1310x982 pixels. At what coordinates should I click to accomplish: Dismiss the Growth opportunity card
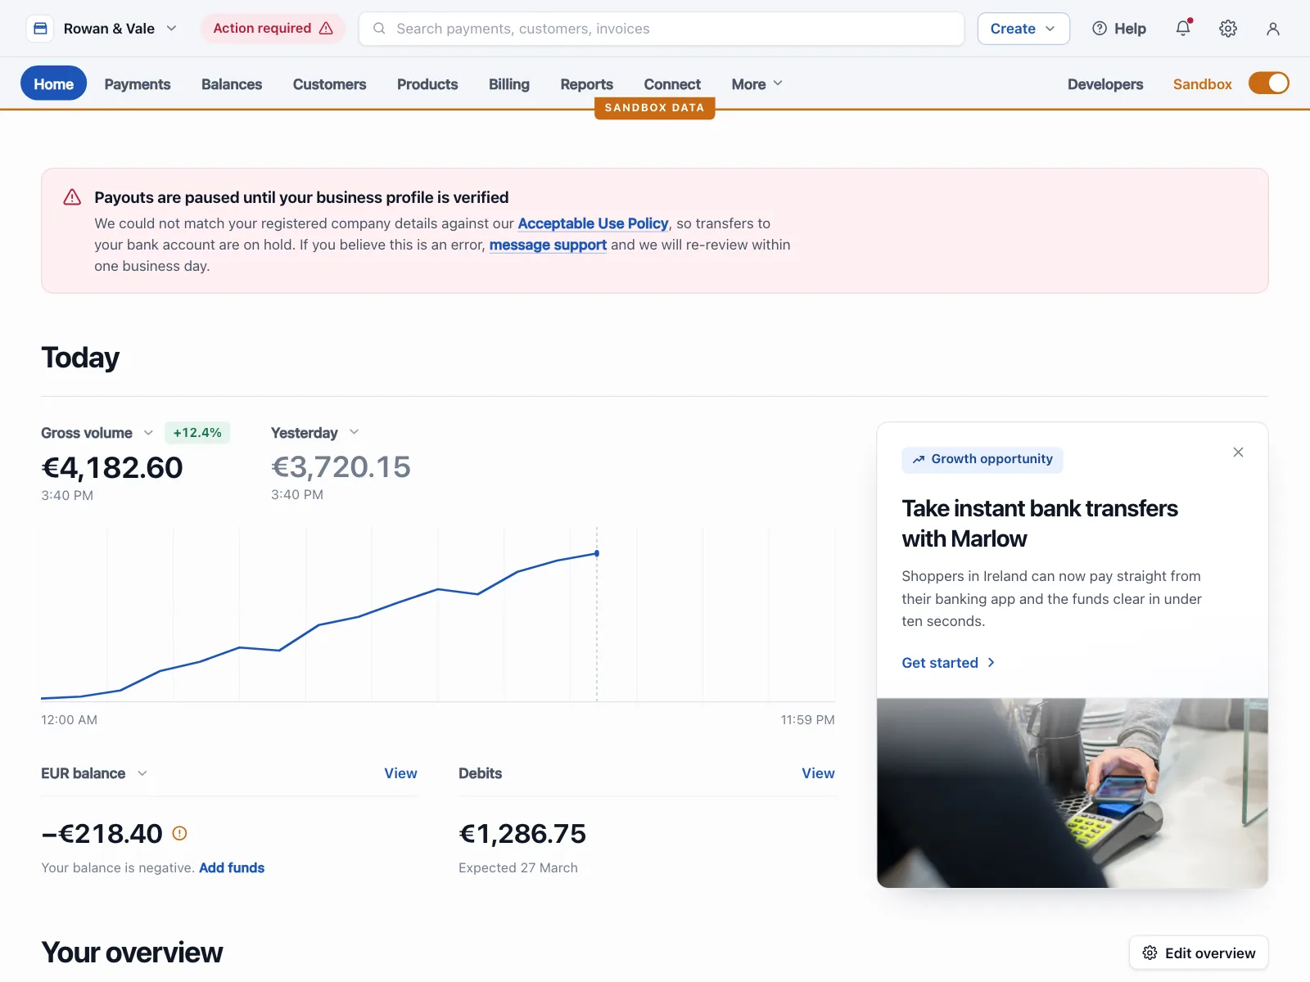click(1238, 453)
